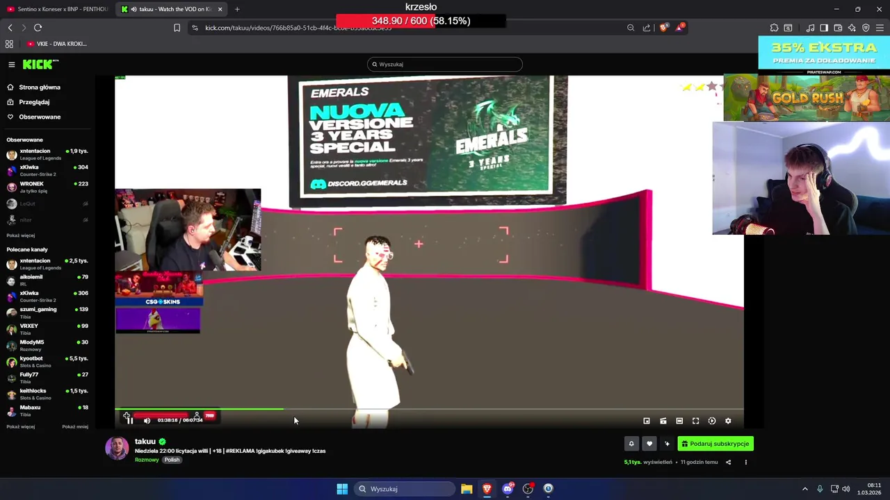This screenshot has height=500, width=890.
Task: Share the VOD using the share icon
Action: pos(728,462)
